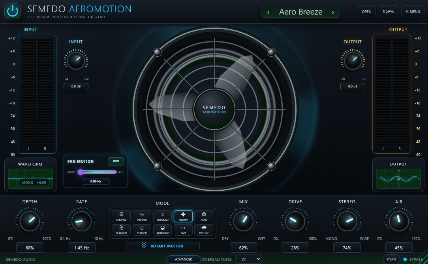Click the Waveform mono scope display
The width and height of the screenshot is (428, 264).
coord(30,179)
